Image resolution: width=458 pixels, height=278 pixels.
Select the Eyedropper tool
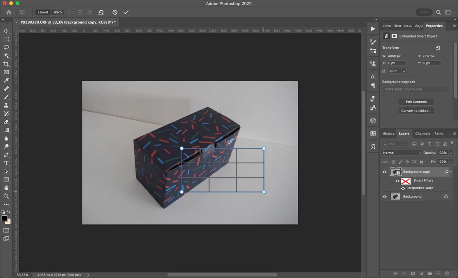pyautogui.click(x=6, y=80)
